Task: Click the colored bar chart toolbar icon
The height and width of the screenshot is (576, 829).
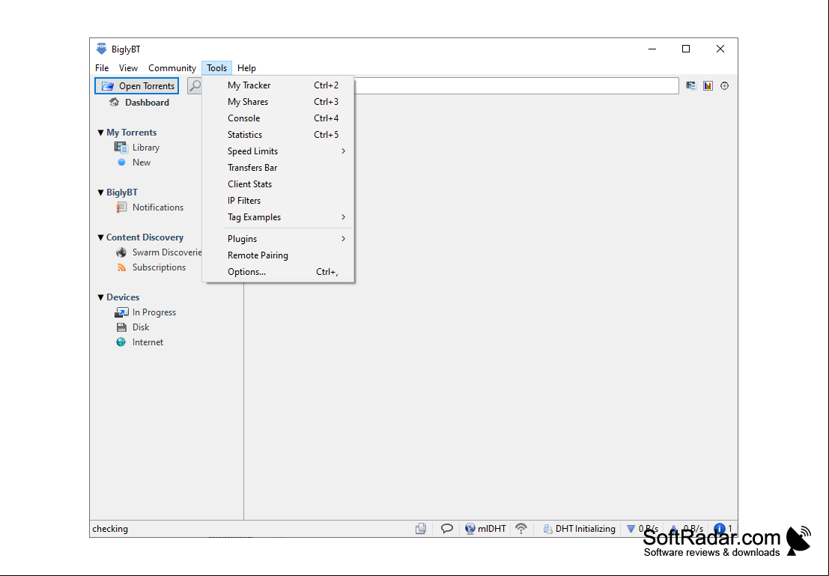Action: [x=708, y=85]
